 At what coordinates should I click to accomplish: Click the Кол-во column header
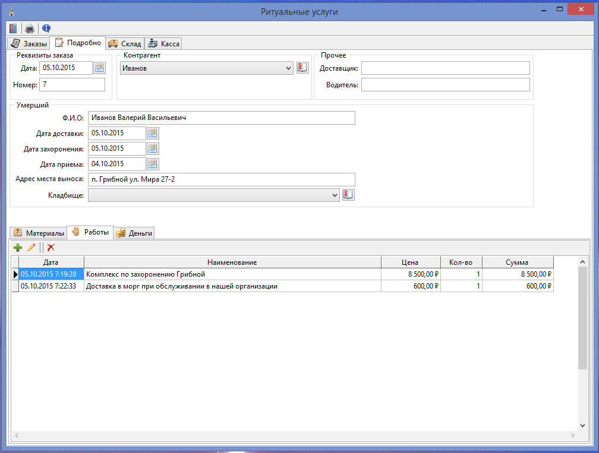click(461, 262)
